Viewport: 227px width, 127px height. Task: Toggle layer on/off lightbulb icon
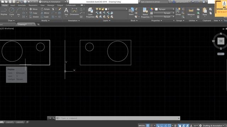coord(97,9)
